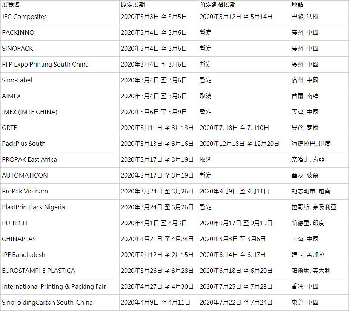Click original date 2020年4月21日 至 4月24日

tap(157, 239)
